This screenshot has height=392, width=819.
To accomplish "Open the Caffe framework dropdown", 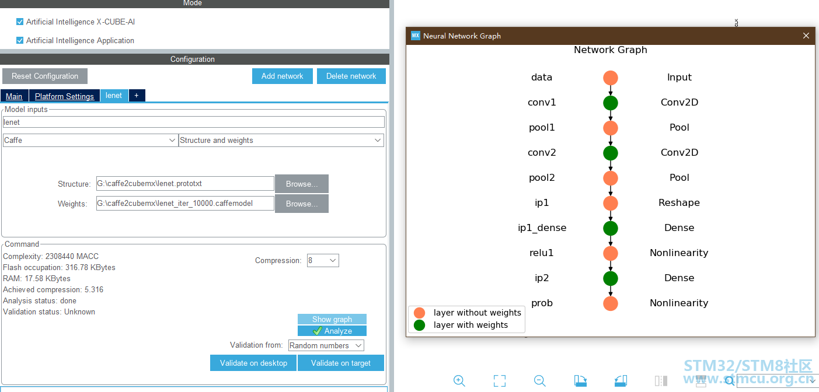I will coord(90,141).
